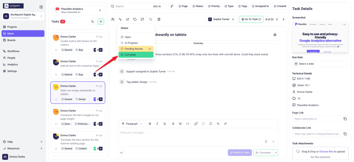Open Workflows in sidebar

[x=23, y=51]
